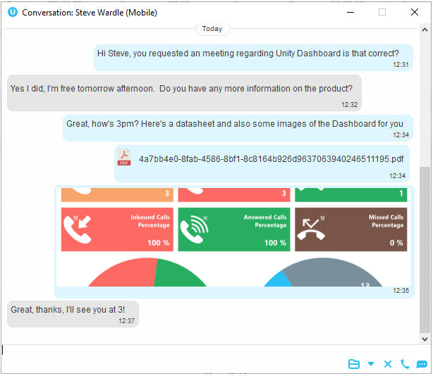433x376 pixels.
Task: Click the phone icon to call Steve
Action: [405, 364]
